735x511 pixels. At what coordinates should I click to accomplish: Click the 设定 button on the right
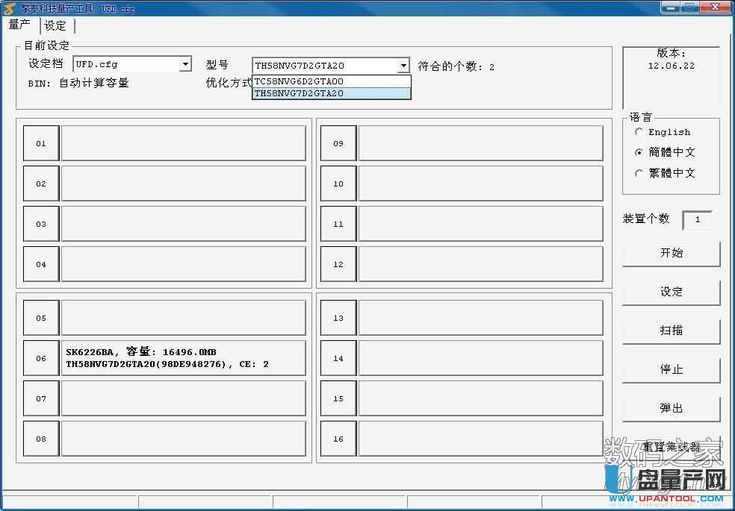pos(671,292)
